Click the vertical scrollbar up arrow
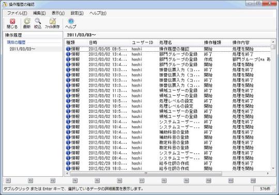The image size is (279, 195). point(273,41)
